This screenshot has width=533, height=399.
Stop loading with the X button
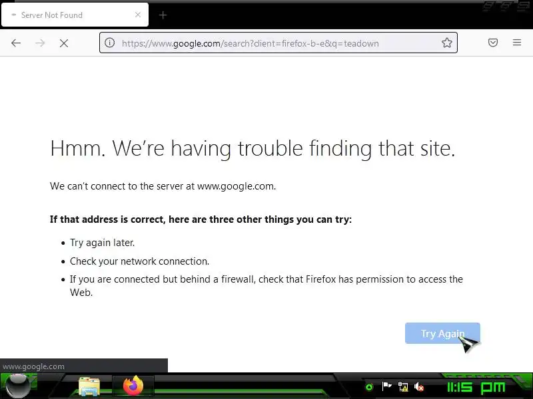[64, 43]
